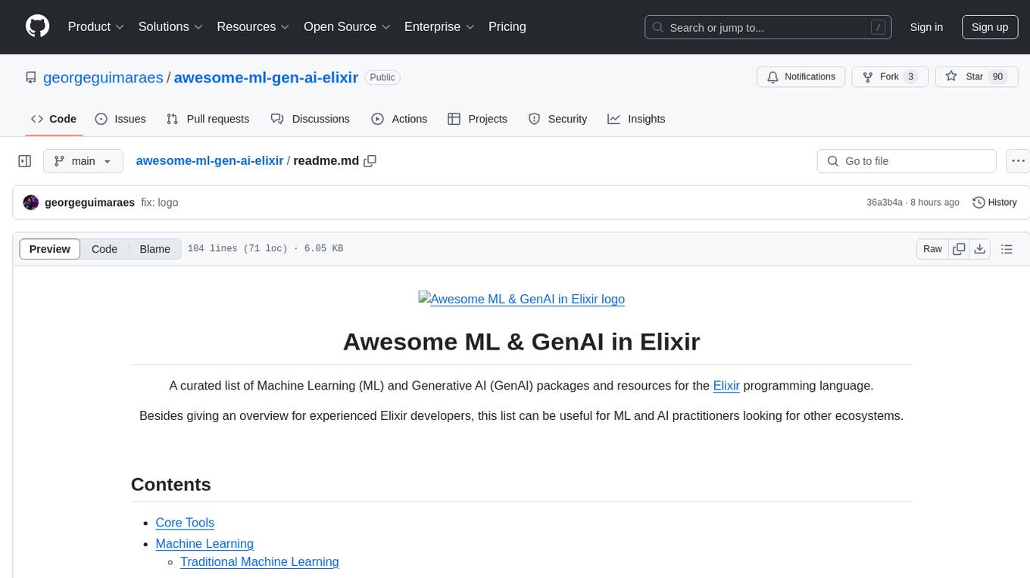Select the Code view
The width and height of the screenshot is (1030, 578).
tap(105, 249)
